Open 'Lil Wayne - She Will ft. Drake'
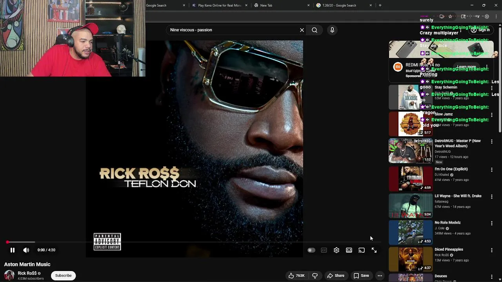This screenshot has width=502, height=282. pos(458,196)
